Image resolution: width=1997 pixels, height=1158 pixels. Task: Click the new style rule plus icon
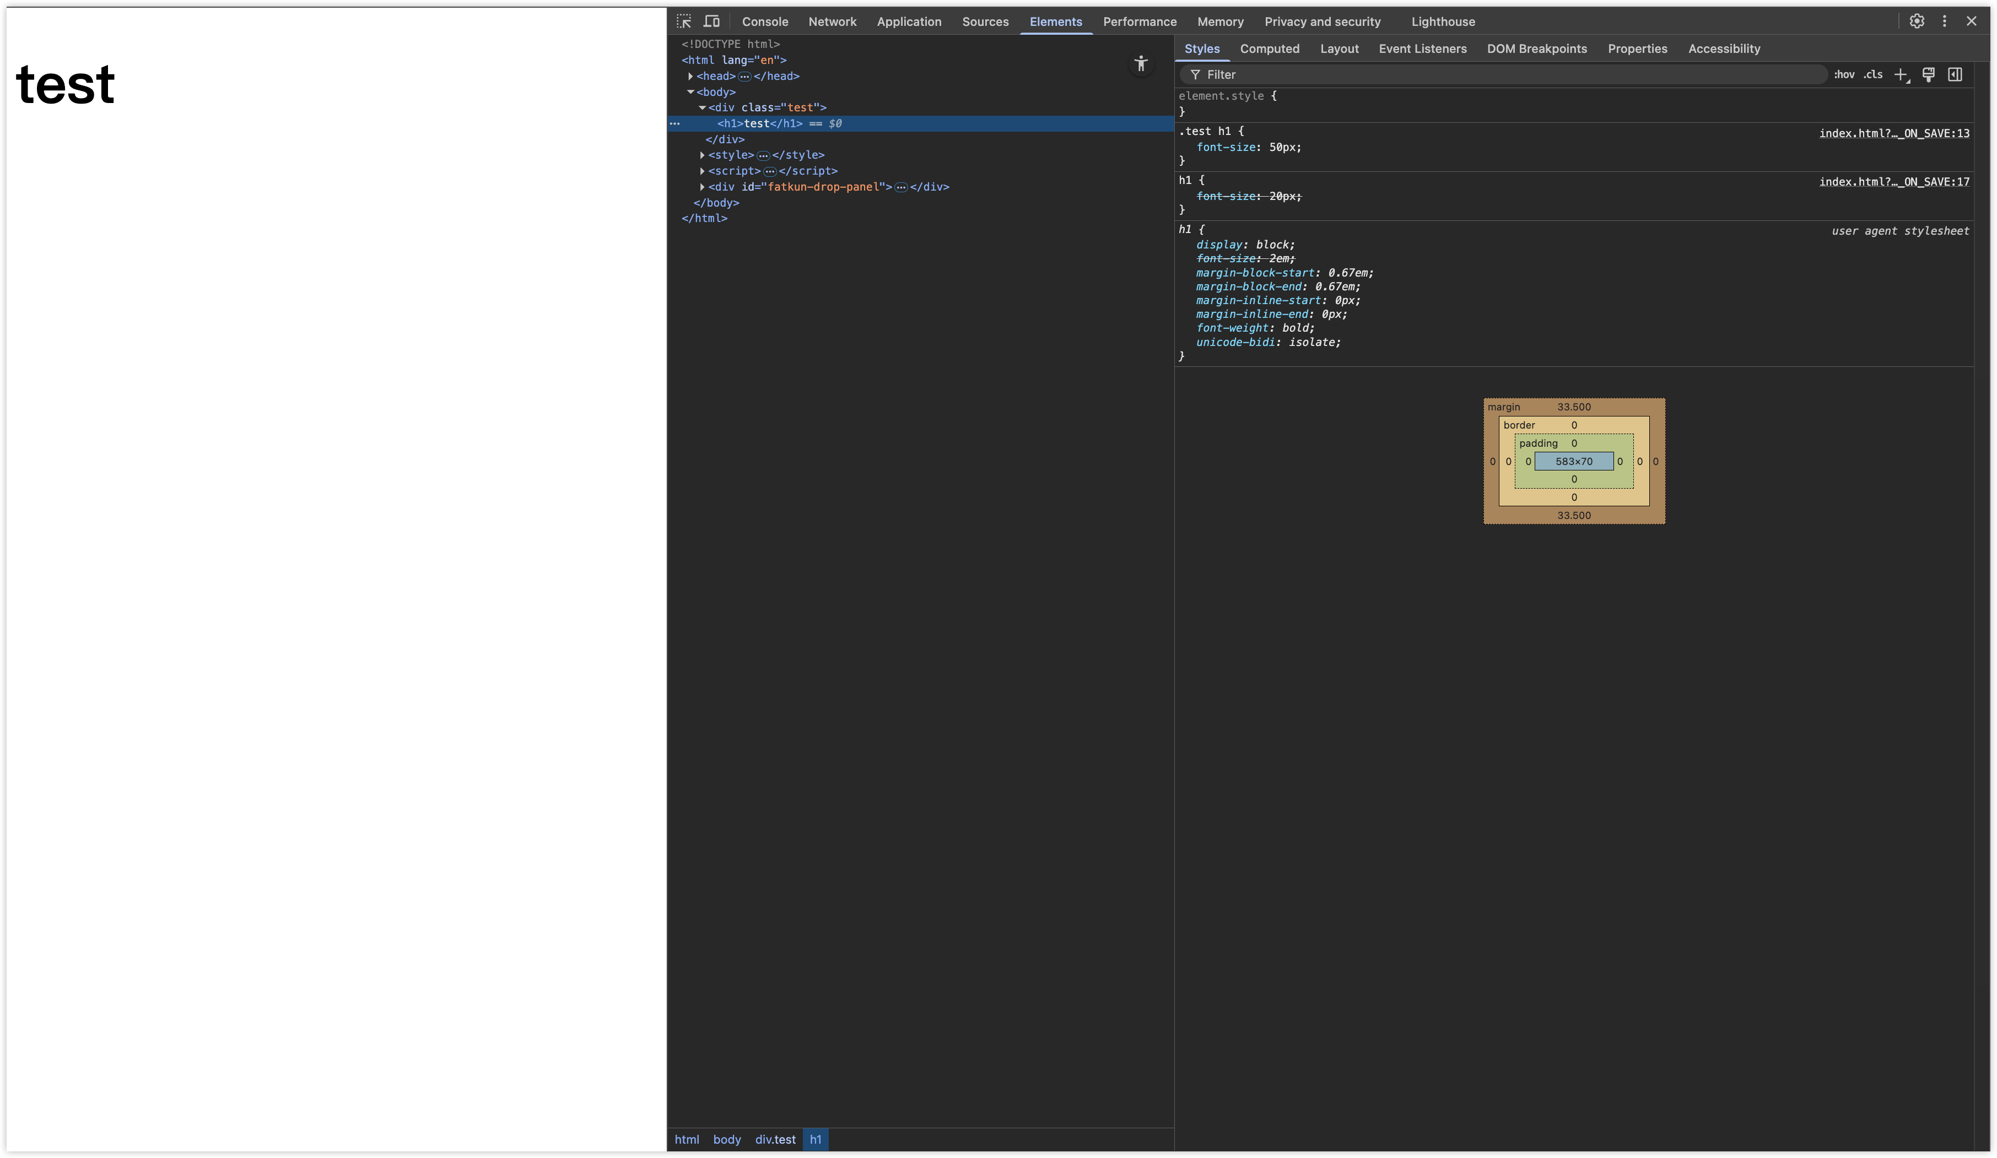click(x=1901, y=74)
